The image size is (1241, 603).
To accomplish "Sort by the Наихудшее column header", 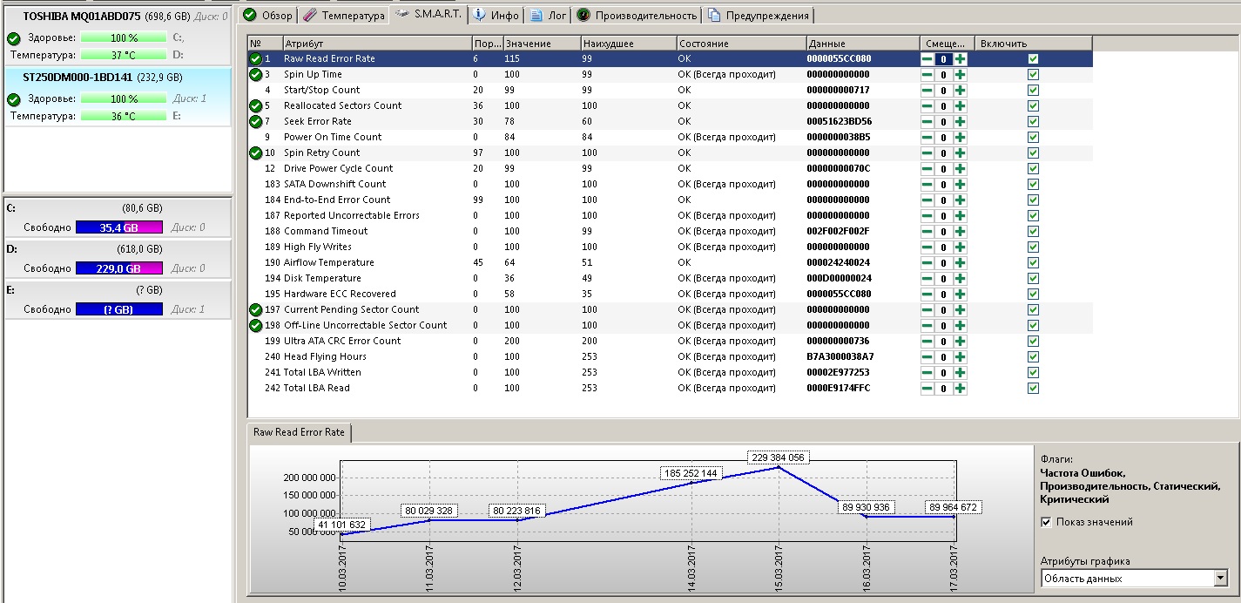I will pos(628,43).
